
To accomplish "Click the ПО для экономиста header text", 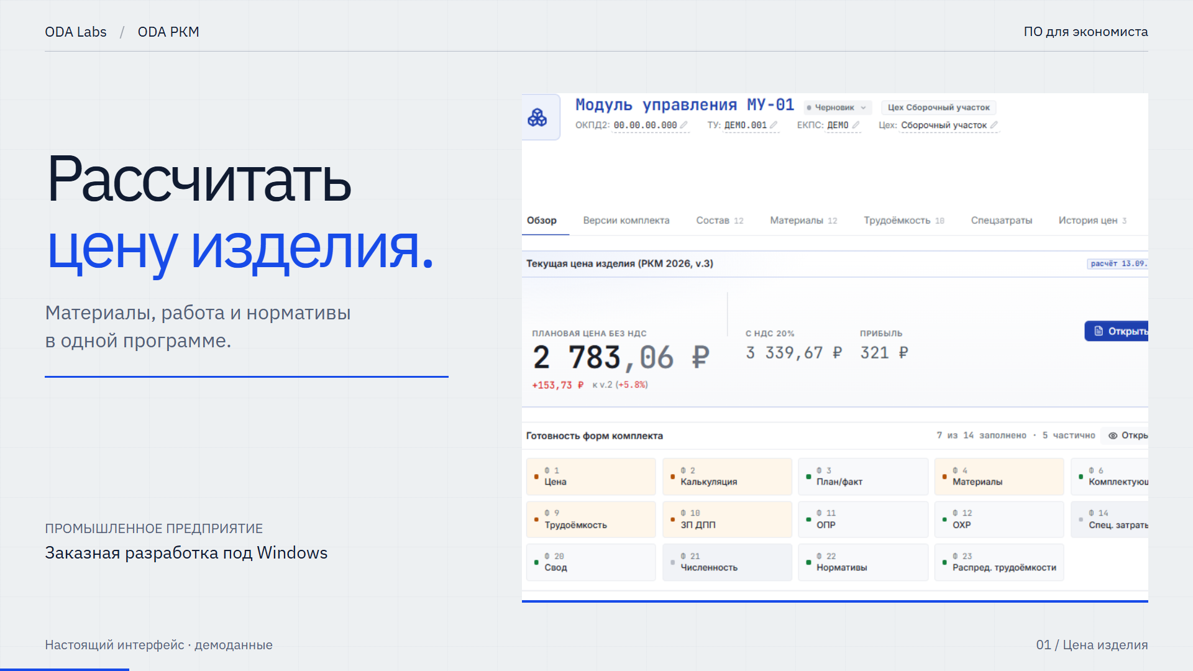I will (x=1086, y=32).
